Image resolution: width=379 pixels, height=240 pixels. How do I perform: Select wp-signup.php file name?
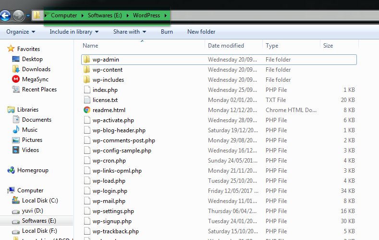pyautogui.click(x=112, y=221)
